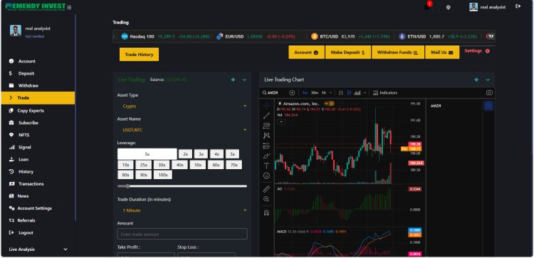
Task: Activate the chart zoom-in tool
Action: [266, 199]
